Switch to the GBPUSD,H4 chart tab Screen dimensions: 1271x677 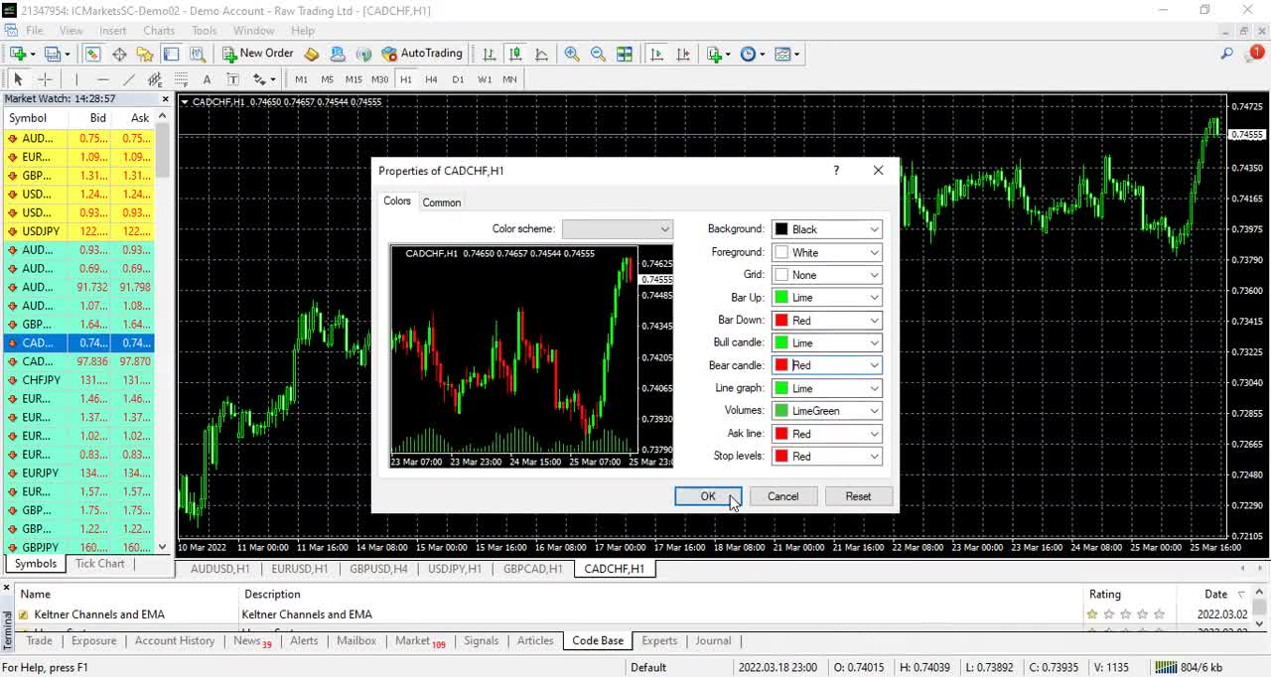[378, 569]
